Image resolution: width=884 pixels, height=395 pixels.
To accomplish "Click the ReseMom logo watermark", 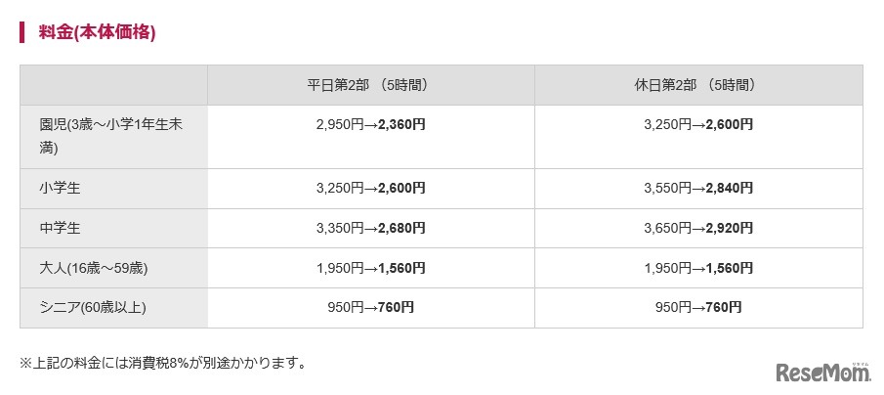I will 823,372.
